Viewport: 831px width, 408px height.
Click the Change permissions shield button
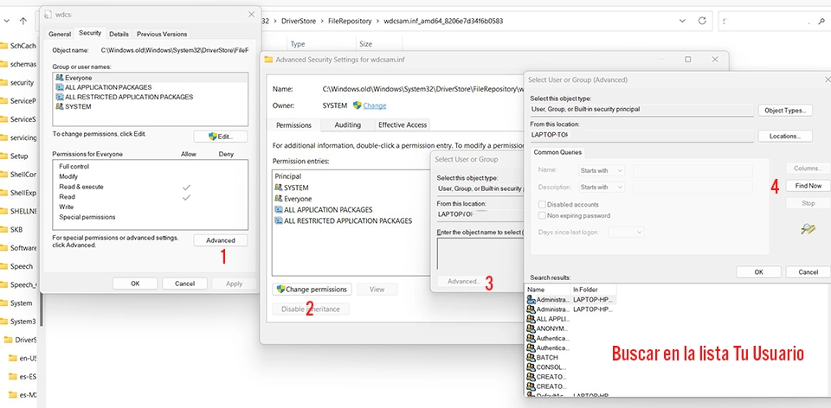(312, 289)
